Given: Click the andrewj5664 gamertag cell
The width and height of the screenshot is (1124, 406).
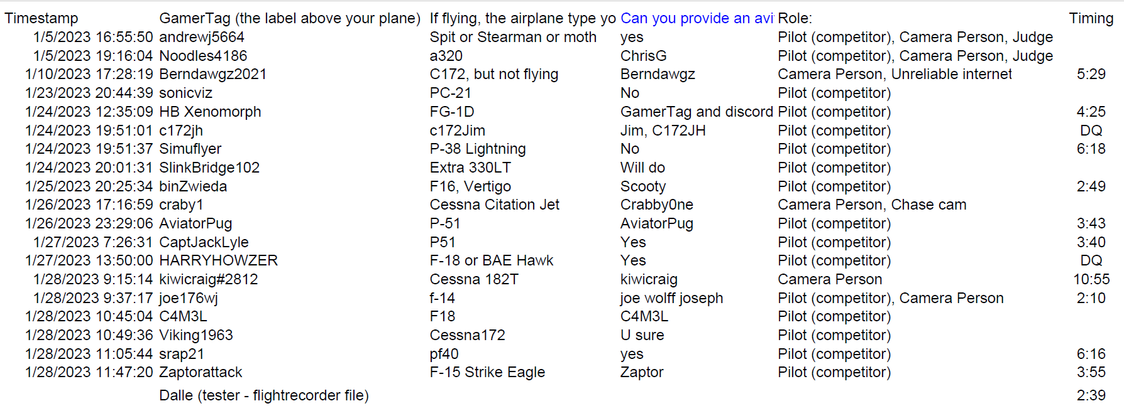Looking at the screenshot, I should (x=202, y=38).
